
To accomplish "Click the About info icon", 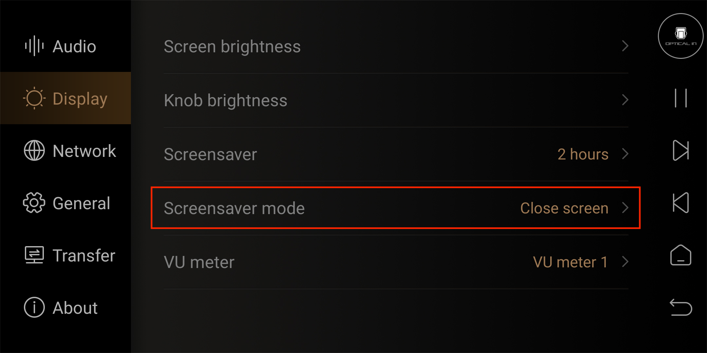I will coord(34,307).
